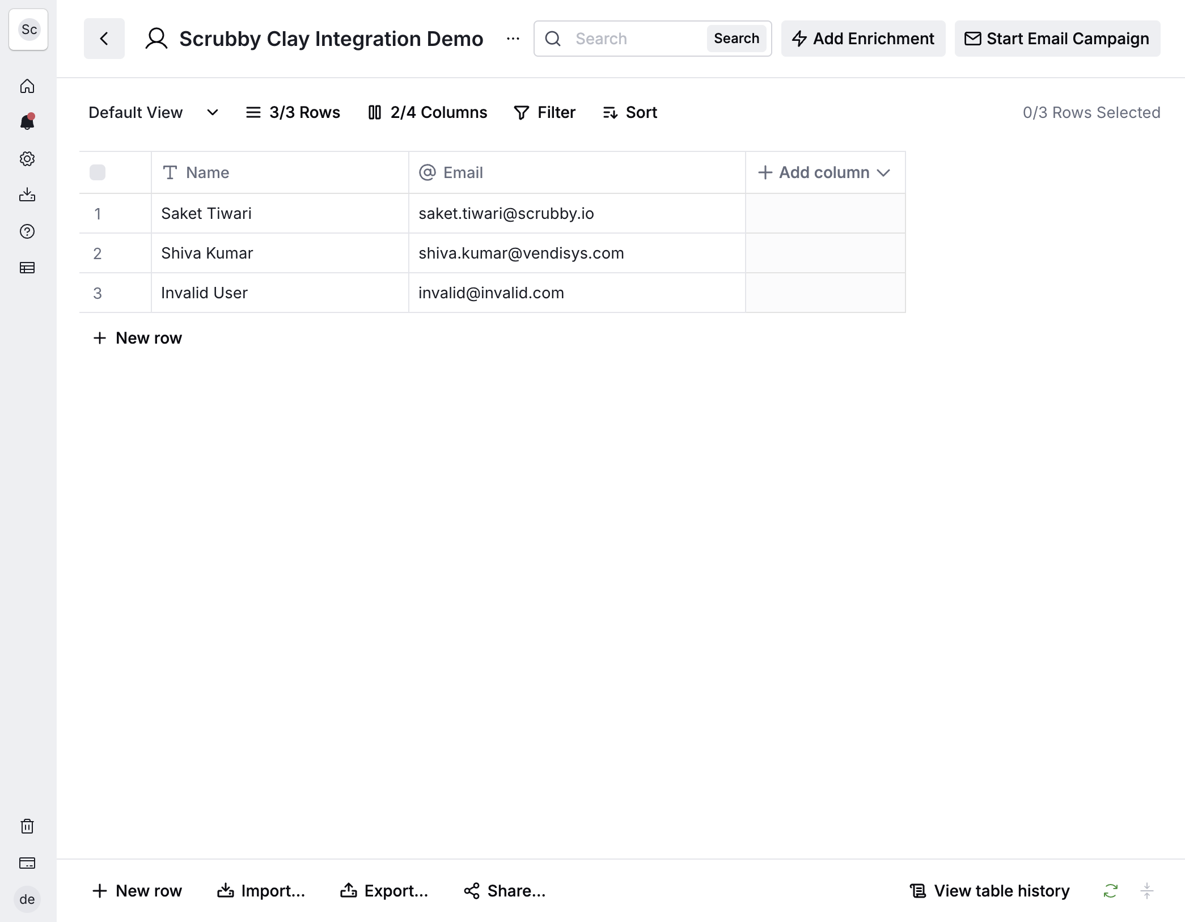The image size is (1185, 922).
Task: Click the 'de' user avatar
Action: click(x=27, y=899)
